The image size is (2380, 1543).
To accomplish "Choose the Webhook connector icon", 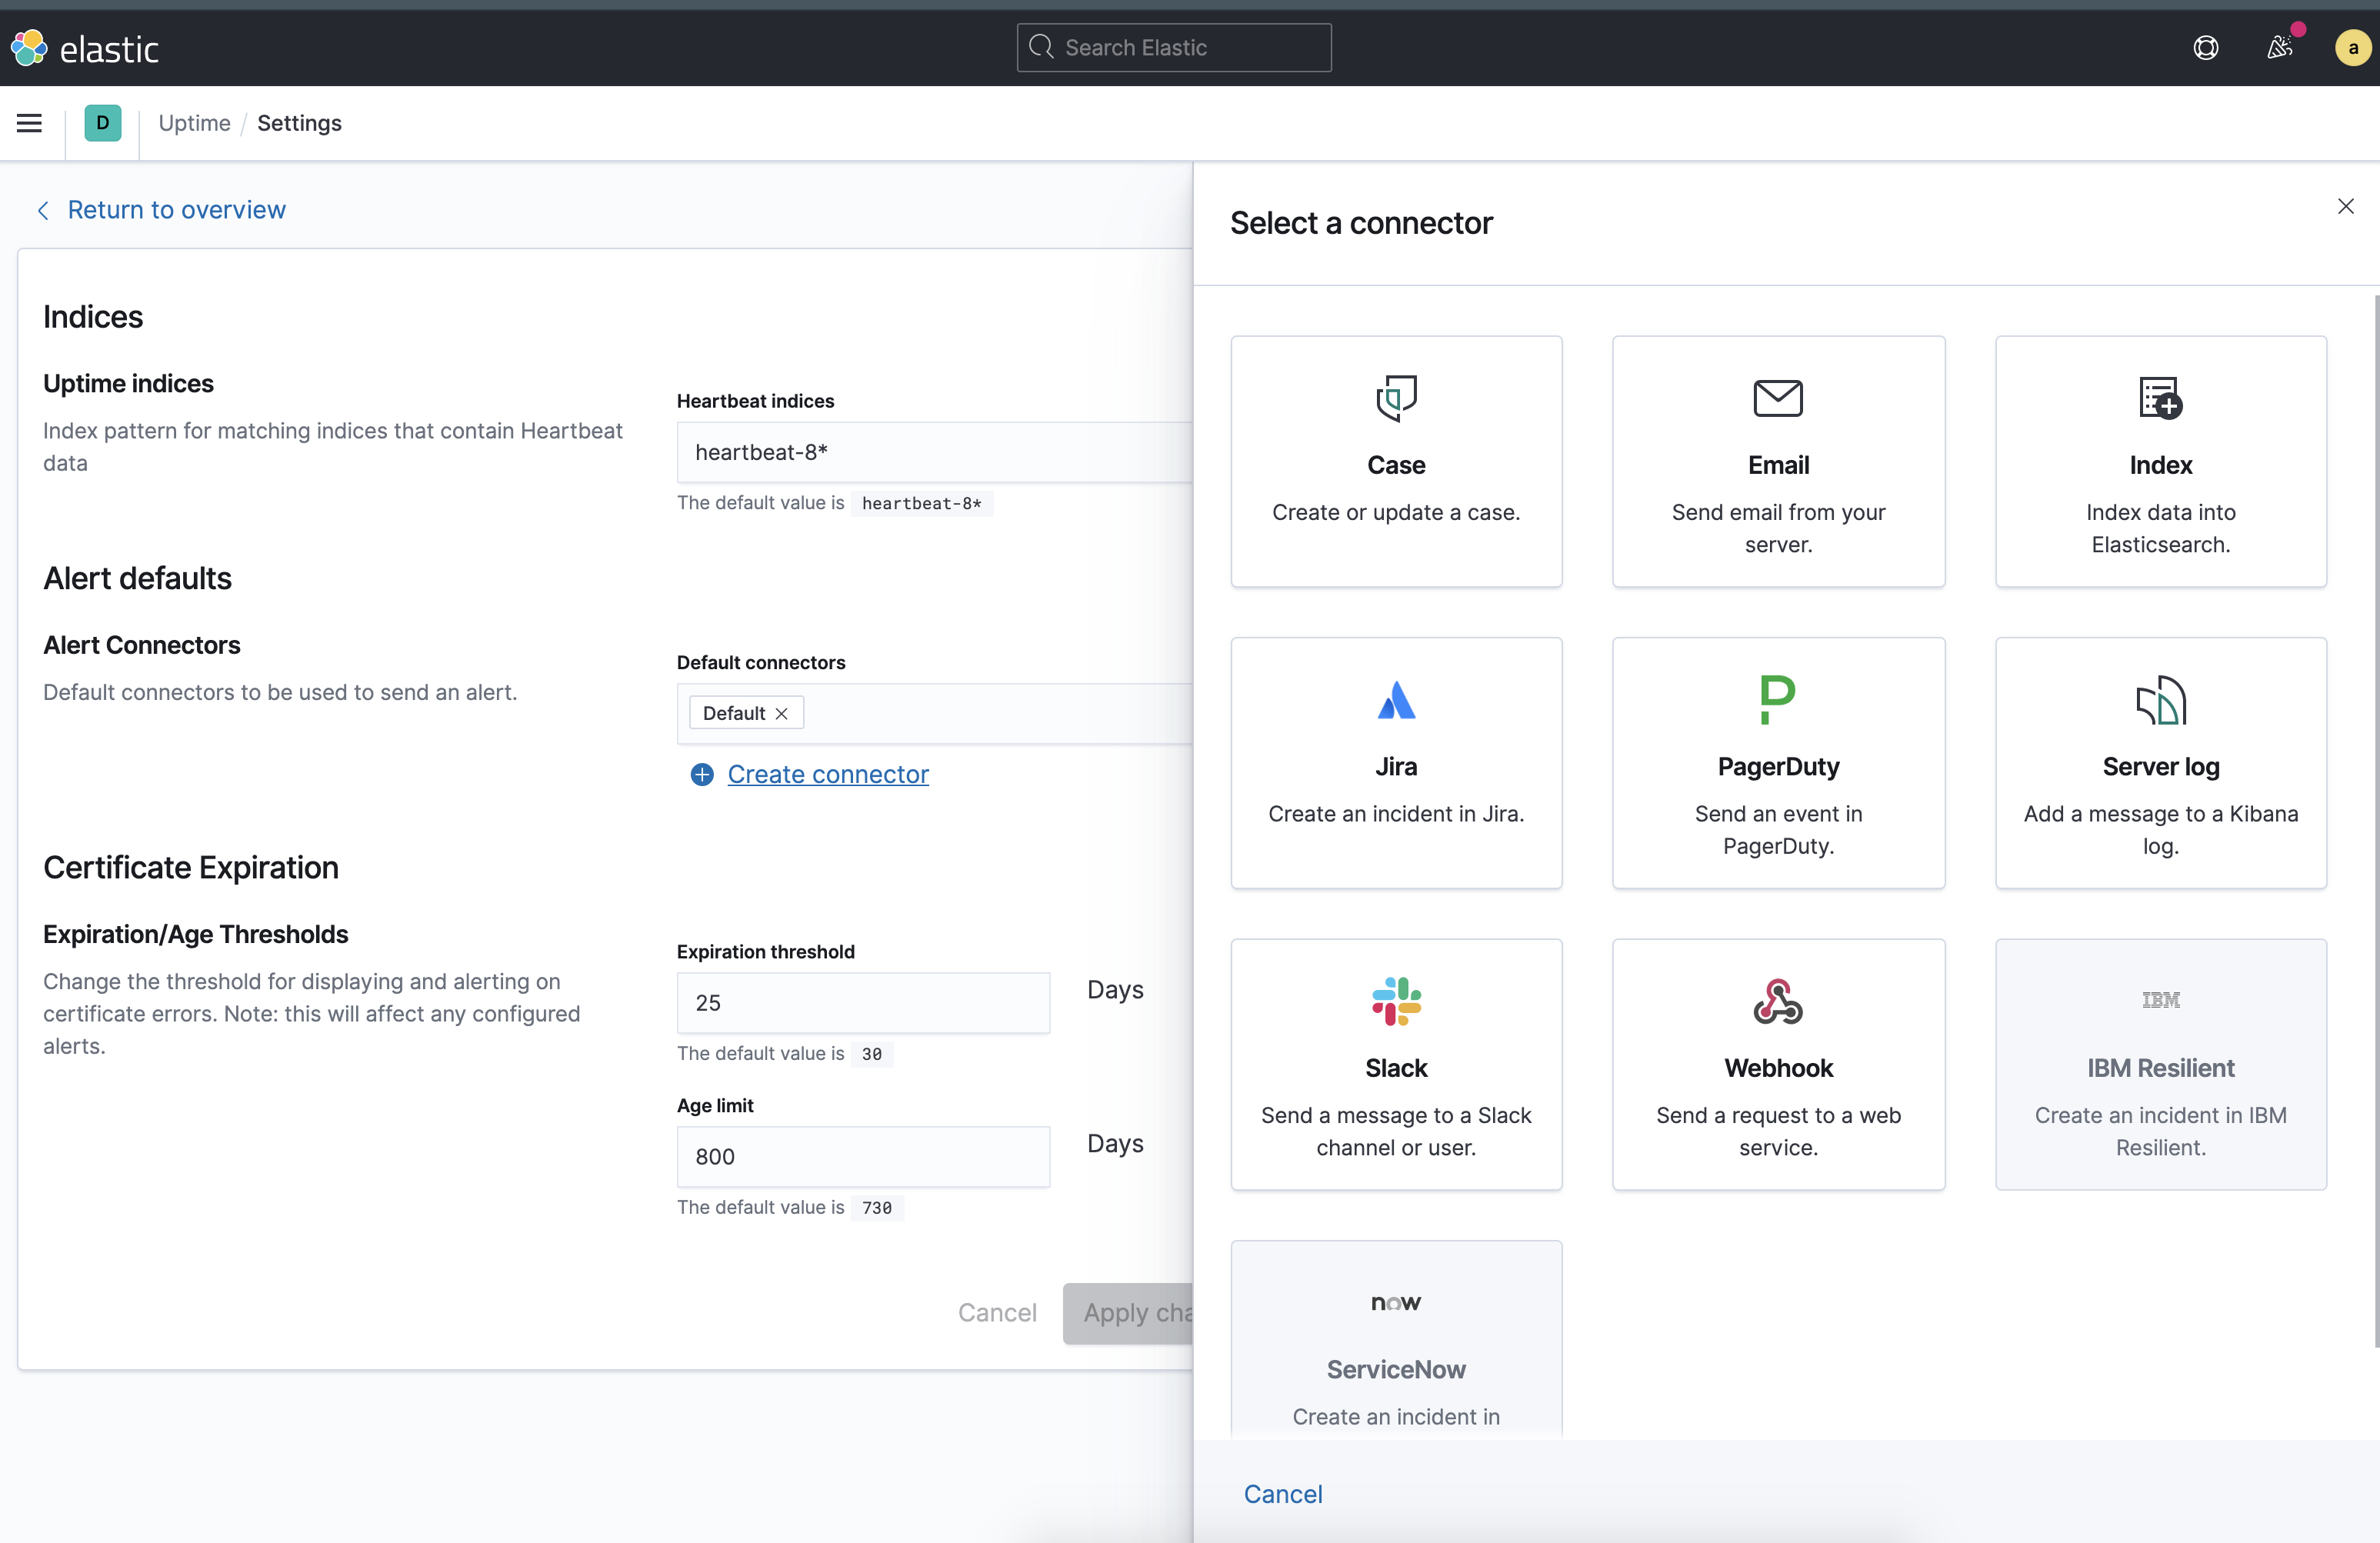I will click(1778, 1001).
